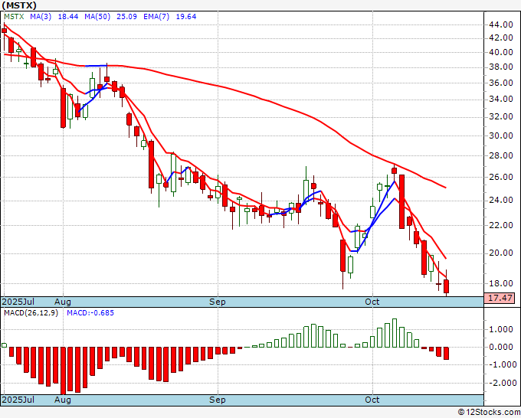Click the 44.00 price axis label
Viewport: 521px width, 418px height.
coord(501,24)
